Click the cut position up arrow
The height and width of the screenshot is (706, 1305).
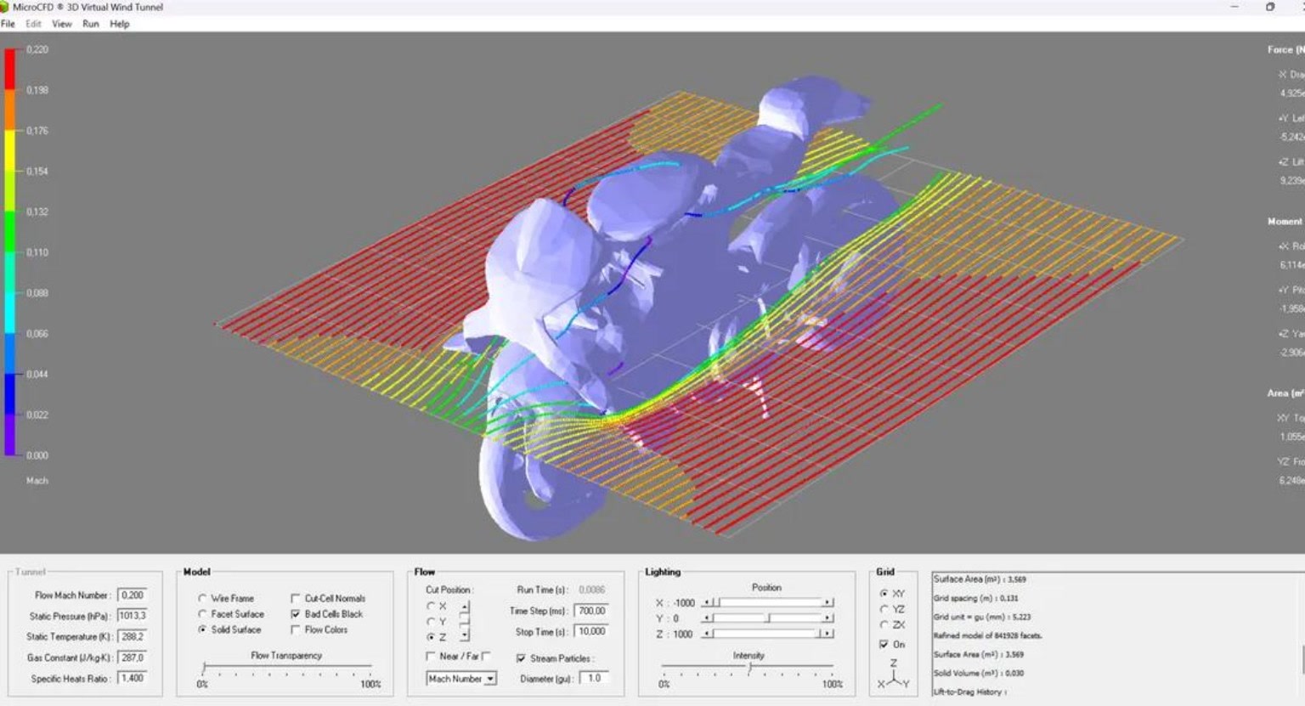point(465,607)
